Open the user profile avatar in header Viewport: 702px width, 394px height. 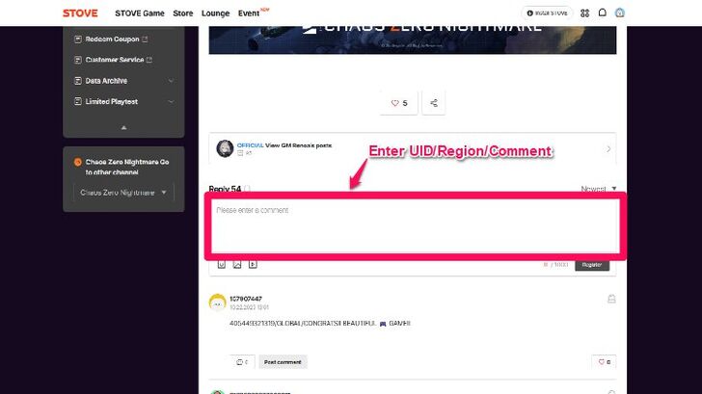(620, 13)
